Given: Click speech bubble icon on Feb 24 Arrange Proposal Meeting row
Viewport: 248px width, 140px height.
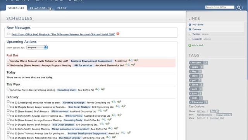Looking at the screenshot, I should [104, 119].
